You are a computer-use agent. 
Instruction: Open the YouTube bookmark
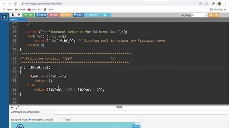34,10
